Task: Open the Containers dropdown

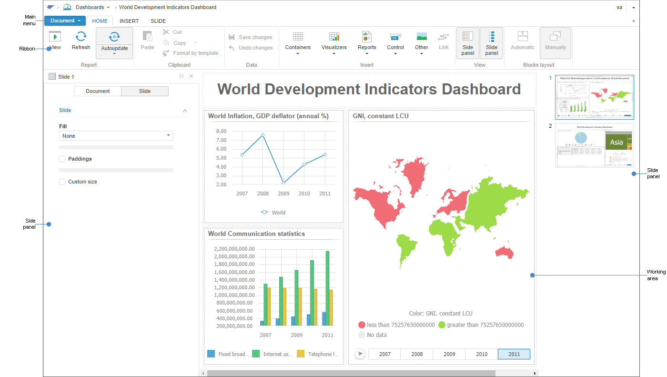Action: 297,43
